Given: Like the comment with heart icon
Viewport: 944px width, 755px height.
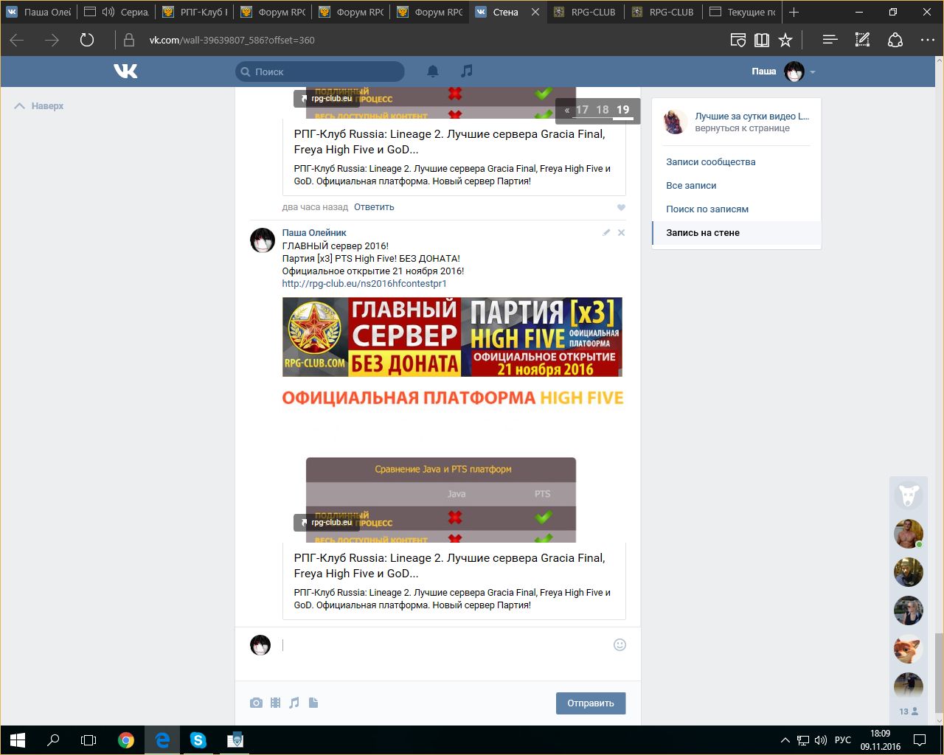Looking at the screenshot, I should 621,207.
